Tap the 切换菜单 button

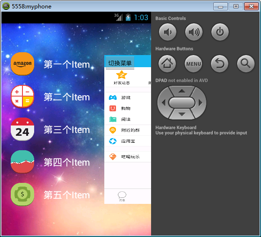point(120,63)
